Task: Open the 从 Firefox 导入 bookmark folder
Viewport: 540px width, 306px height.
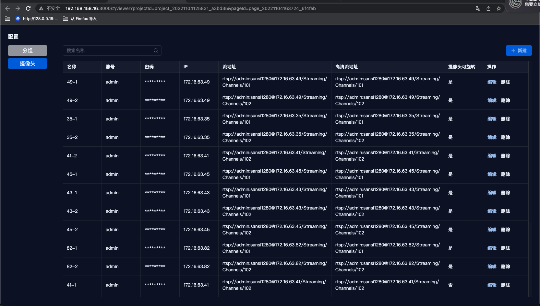Action: click(80, 19)
